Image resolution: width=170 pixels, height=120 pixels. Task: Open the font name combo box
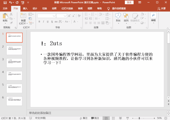point(47,16)
